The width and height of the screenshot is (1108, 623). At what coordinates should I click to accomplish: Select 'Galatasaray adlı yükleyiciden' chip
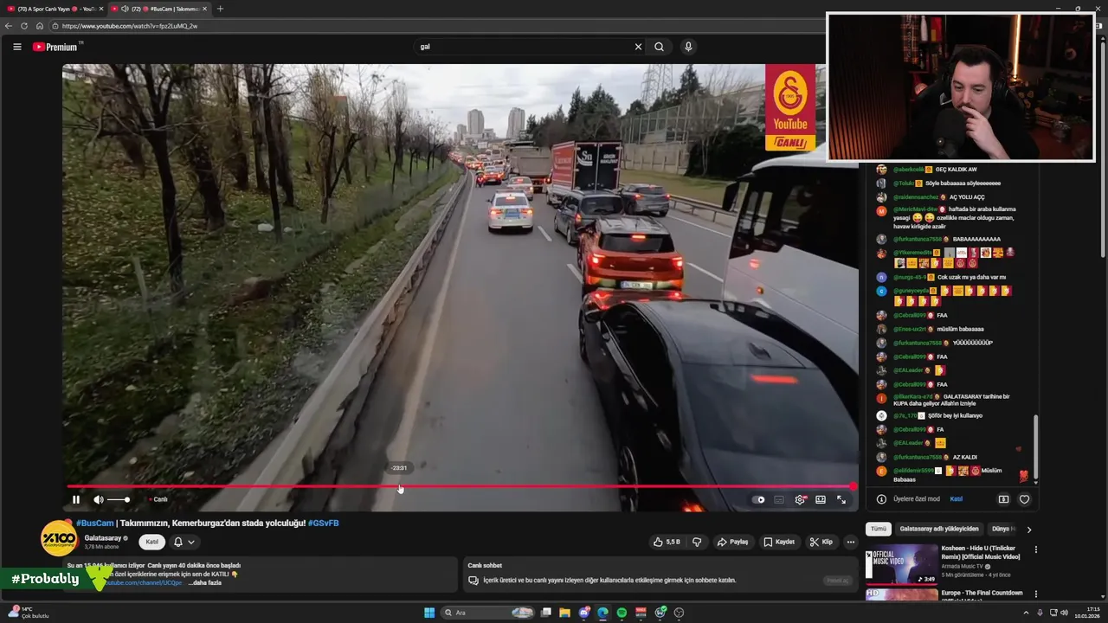click(x=939, y=529)
